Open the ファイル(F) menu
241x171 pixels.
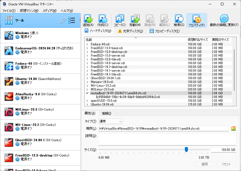9,11
